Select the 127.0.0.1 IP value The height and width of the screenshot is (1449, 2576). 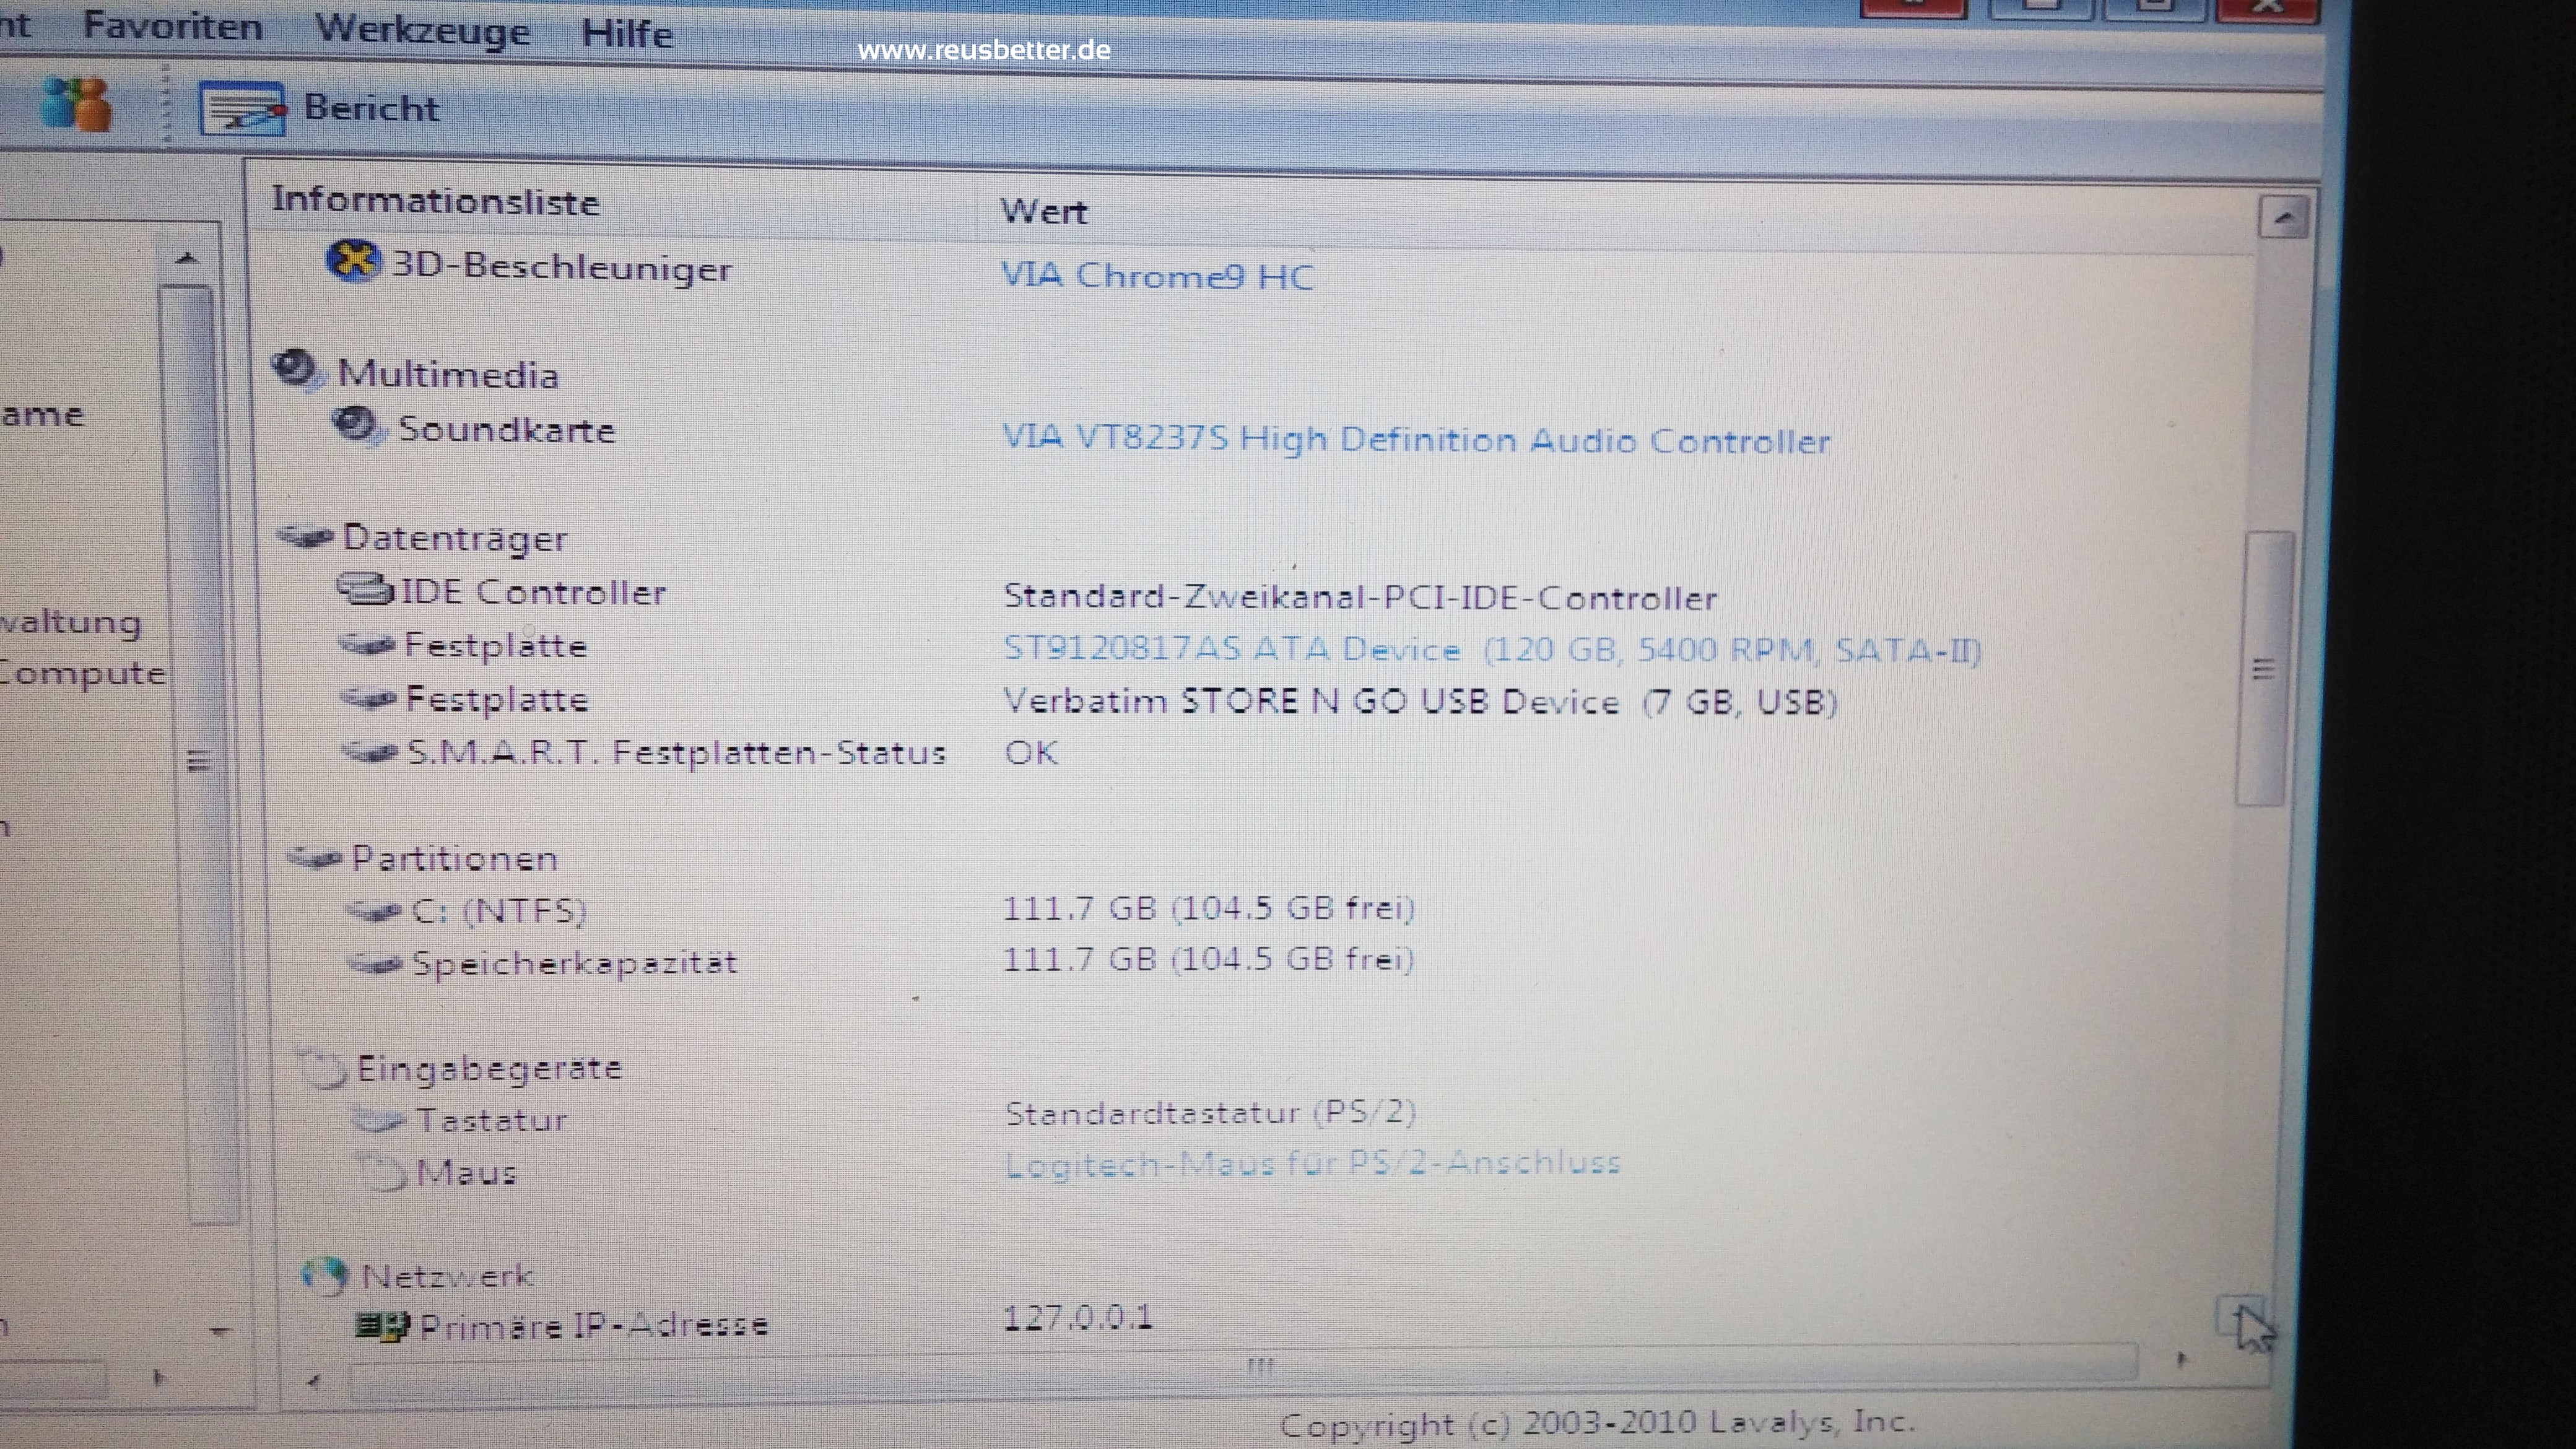click(x=1077, y=1317)
